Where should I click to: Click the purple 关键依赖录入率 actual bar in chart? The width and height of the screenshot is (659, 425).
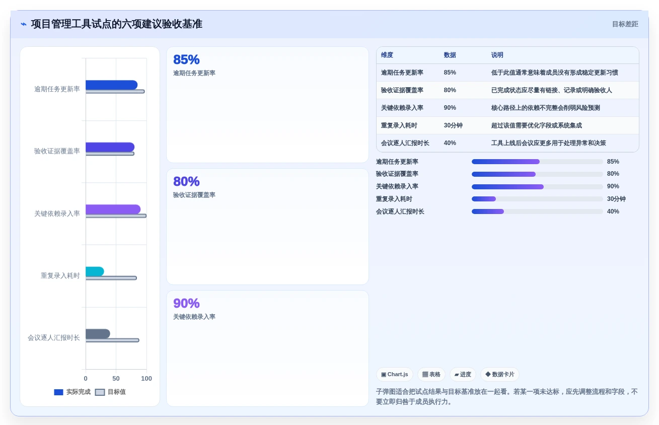pos(113,209)
